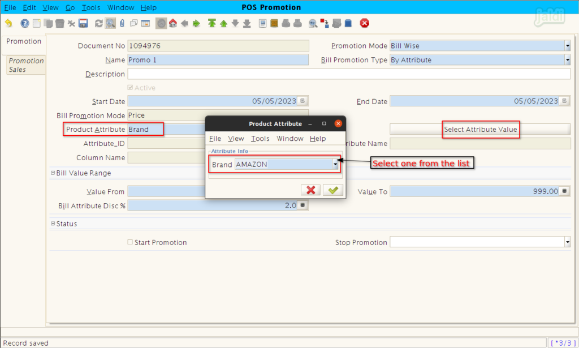This screenshot has height=348, width=579.
Task: Cancel with the red X dialog button
Action: [310, 190]
